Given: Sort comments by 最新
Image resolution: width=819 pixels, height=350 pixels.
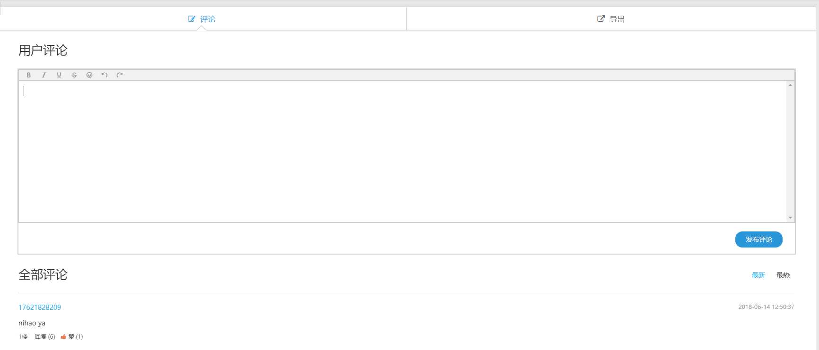Looking at the screenshot, I should (x=758, y=275).
